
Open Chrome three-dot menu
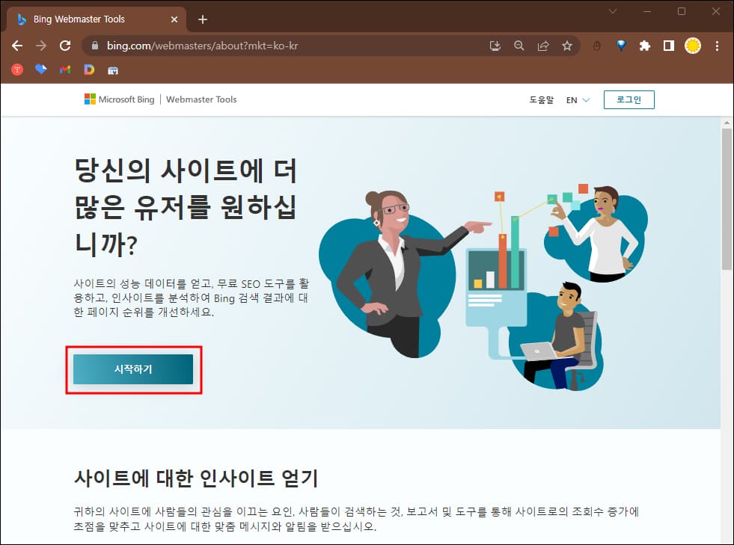pos(717,46)
